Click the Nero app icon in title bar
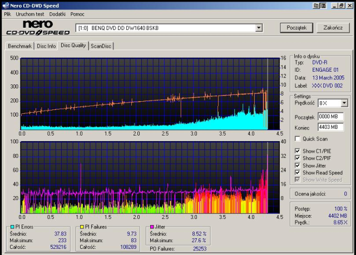 [x=6, y=6]
